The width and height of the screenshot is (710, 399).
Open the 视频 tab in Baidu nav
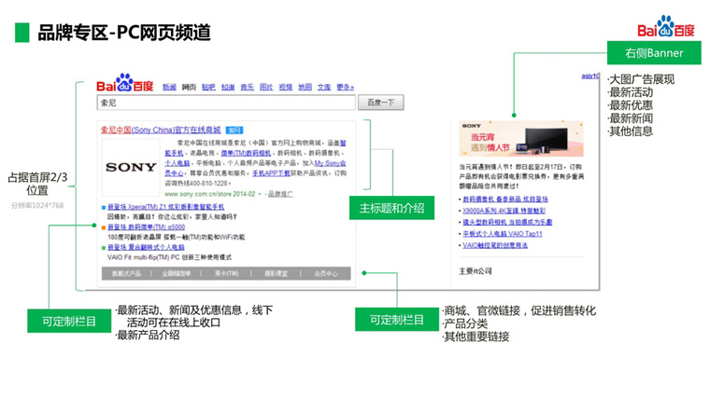tap(286, 87)
